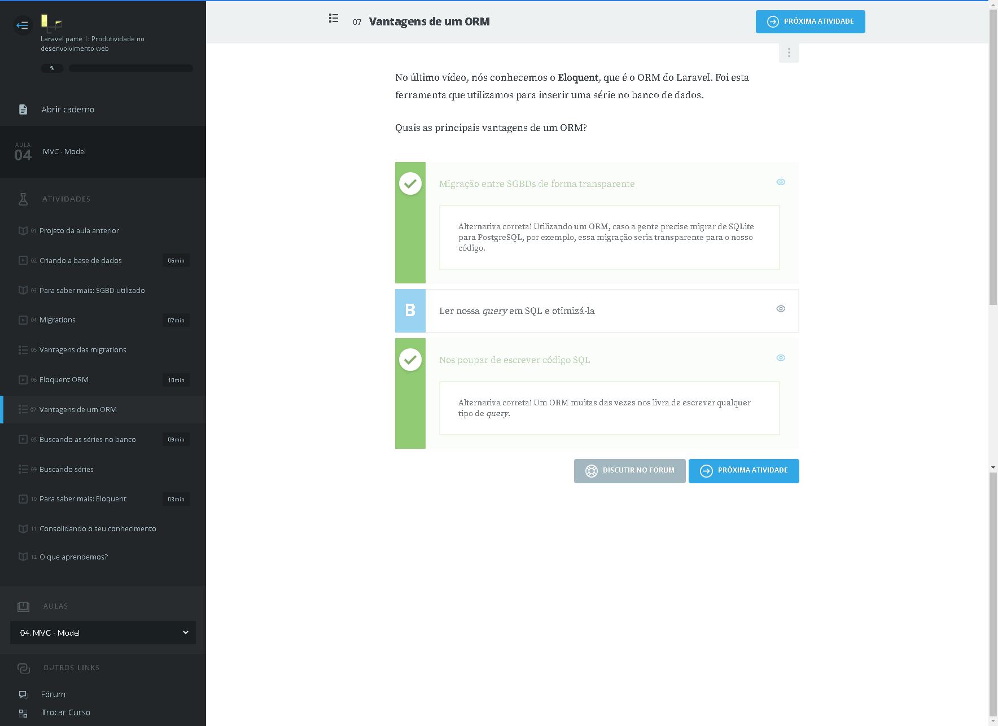Open the 04. MVC - Model lesson dropdown
The image size is (998, 726).
pos(103,633)
